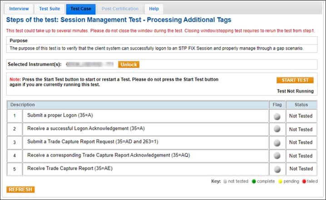The height and width of the screenshot is (200, 326).
Task: Click the gray not tested key indicator
Action: [x=224, y=181]
